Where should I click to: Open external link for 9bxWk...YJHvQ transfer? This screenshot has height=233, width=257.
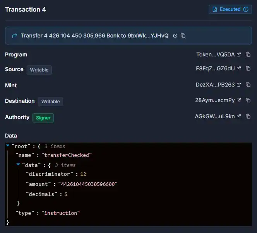click(175, 36)
